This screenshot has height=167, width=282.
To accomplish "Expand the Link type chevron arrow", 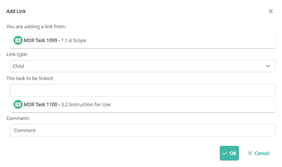I will point(268,66).
